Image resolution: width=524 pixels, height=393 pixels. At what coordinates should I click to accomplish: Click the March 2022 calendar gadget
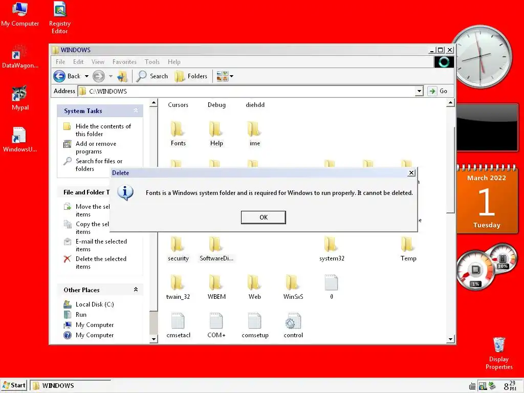(x=487, y=199)
